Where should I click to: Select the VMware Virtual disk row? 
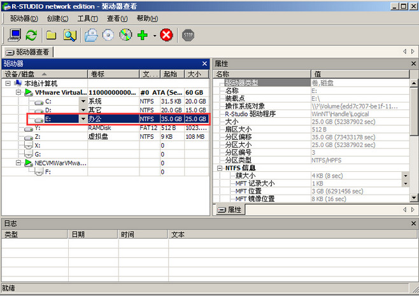106,92
